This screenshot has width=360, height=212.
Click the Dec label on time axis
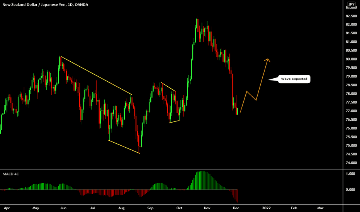pyautogui.click(x=236, y=208)
